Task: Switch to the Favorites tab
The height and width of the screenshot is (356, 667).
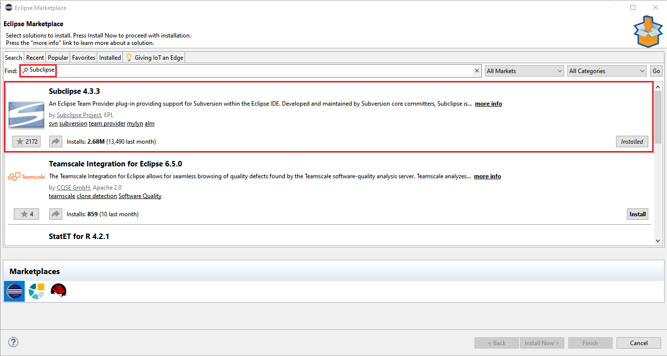Action: 84,58
